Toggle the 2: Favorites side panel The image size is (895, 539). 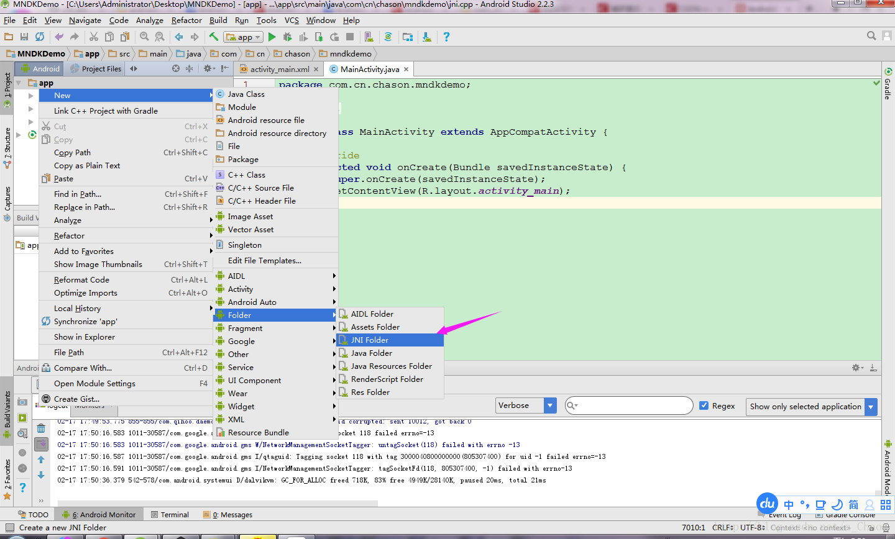tap(7, 479)
